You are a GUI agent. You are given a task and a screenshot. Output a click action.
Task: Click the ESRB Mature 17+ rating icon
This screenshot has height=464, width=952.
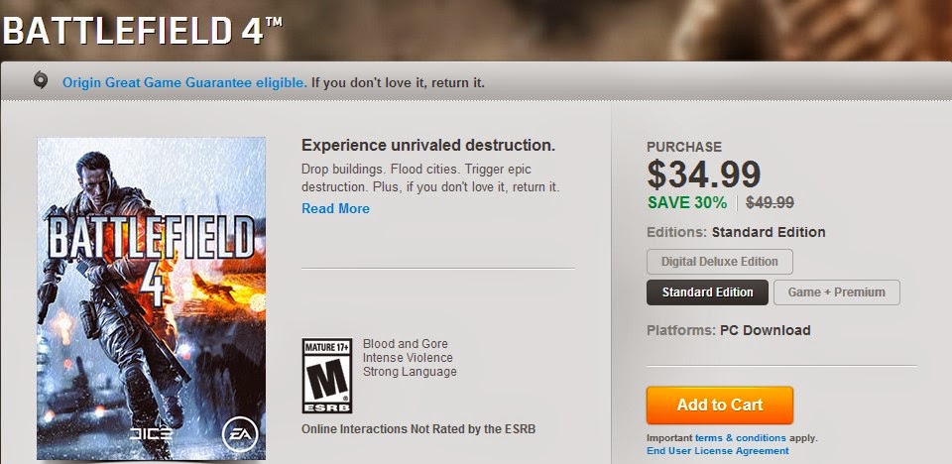[x=327, y=376]
